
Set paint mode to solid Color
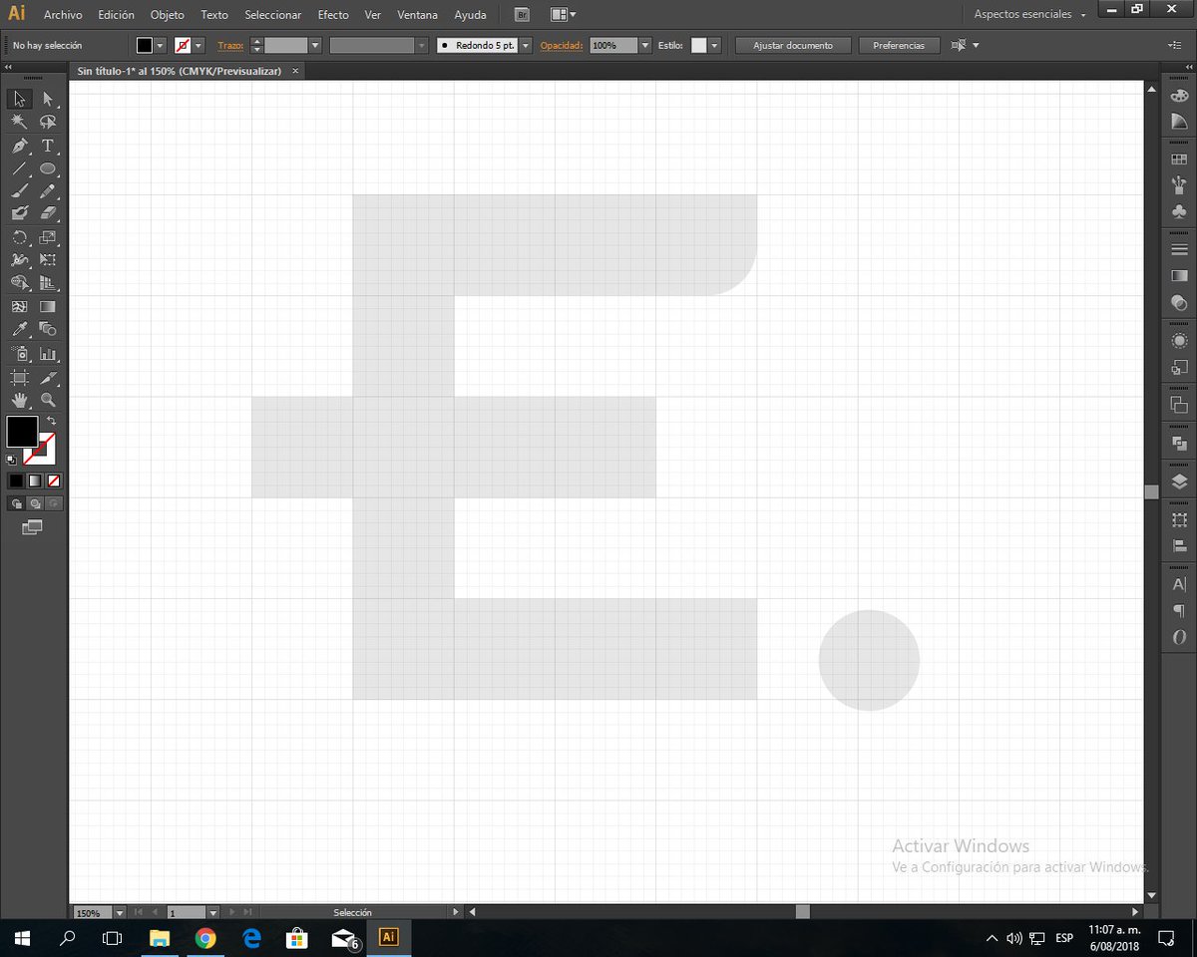pos(16,480)
